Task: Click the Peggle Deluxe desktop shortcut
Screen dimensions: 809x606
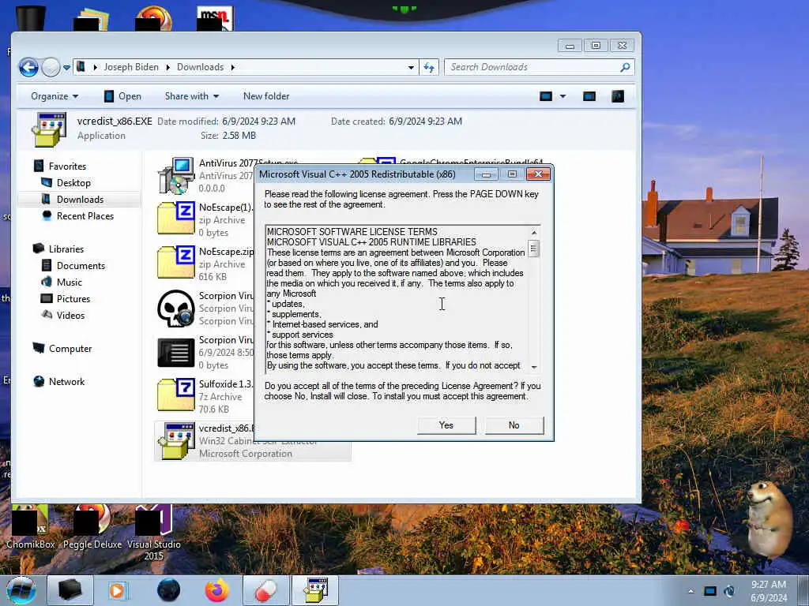Action: click(92, 526)
